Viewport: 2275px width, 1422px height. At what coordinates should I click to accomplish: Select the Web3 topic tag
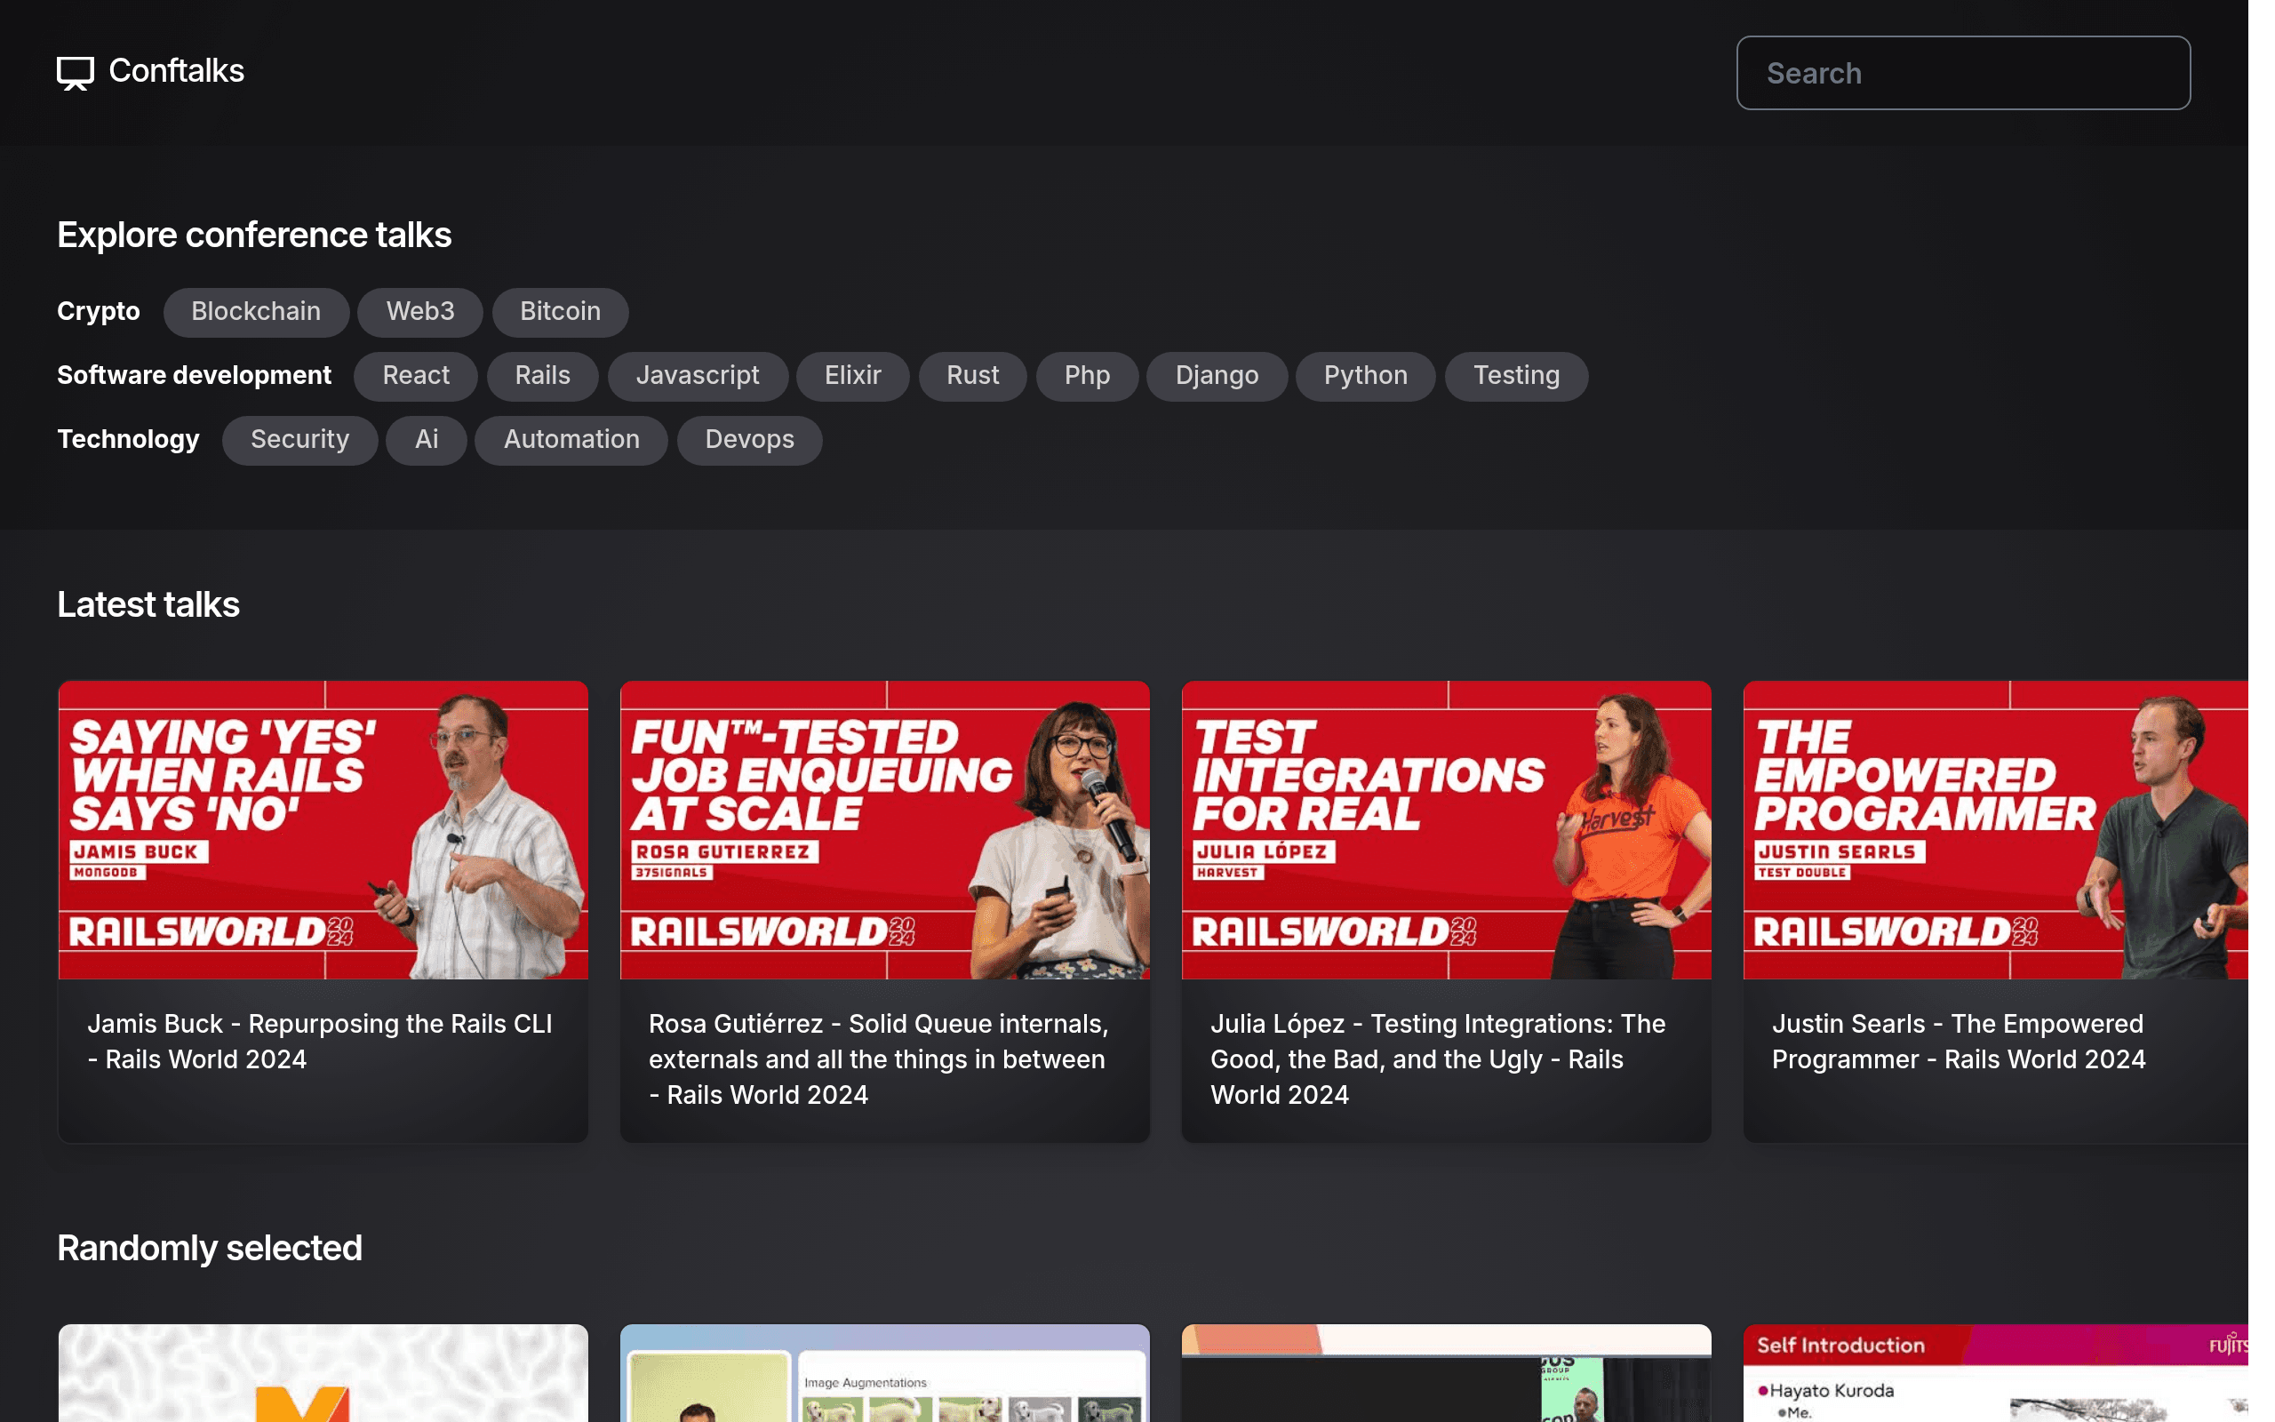click(x=420, y=311)
